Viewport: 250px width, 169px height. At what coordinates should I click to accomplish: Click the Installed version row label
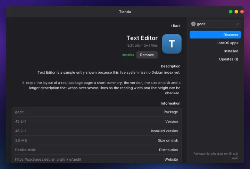(x=164, y=131)
